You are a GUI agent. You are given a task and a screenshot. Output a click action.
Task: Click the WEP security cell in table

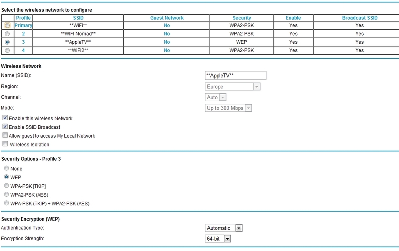[x=242, y=42]
